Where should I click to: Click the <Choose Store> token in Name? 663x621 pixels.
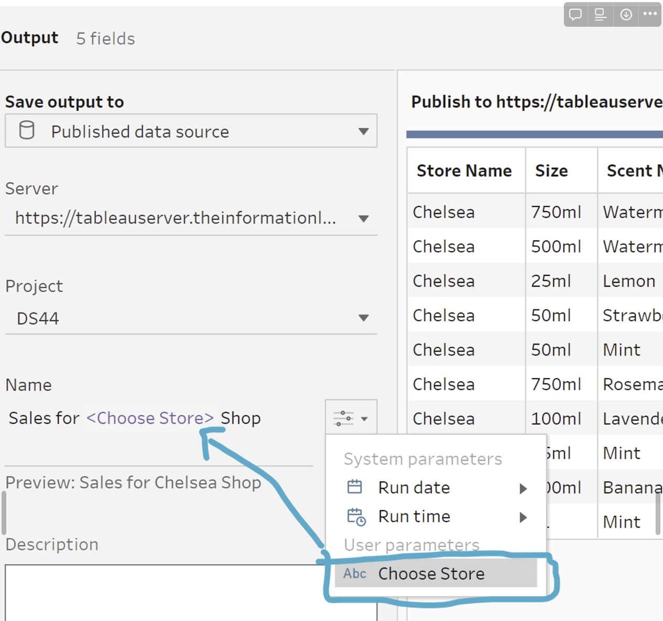(150, 418)
